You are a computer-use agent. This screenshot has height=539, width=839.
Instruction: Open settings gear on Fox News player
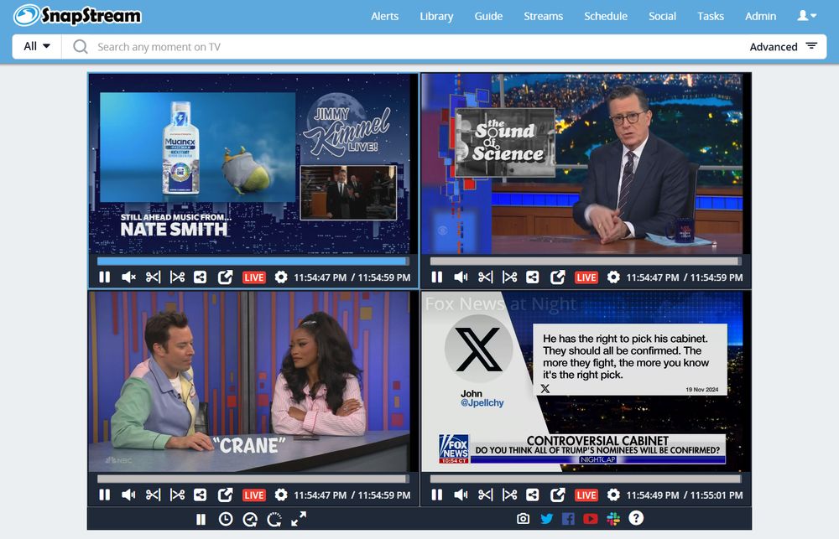613,495
